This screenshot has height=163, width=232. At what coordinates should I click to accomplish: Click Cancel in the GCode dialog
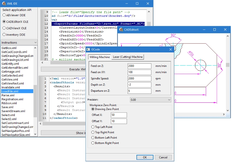coord(163,157)
